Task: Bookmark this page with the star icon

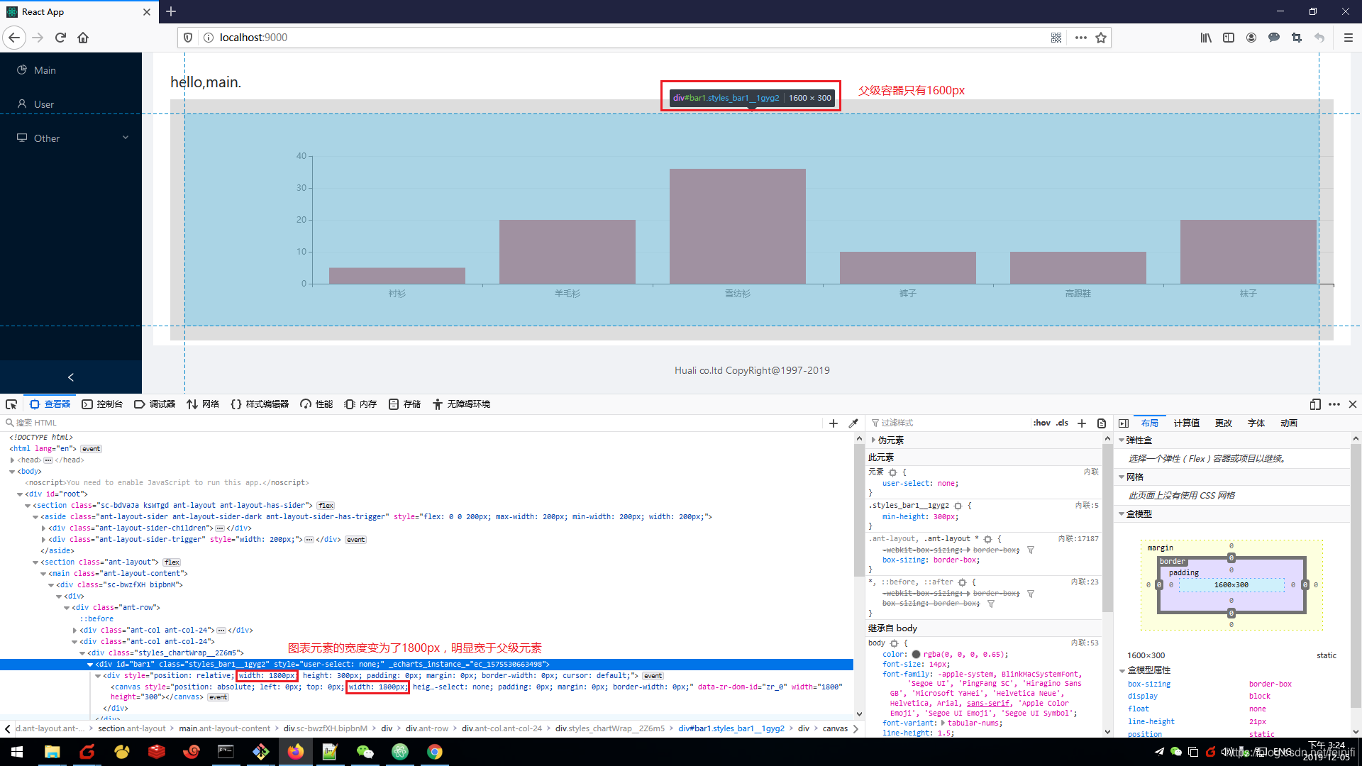Action: pos(1101,38)
